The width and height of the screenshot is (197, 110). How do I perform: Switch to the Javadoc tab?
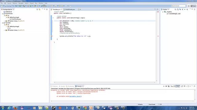pos(62,86)
